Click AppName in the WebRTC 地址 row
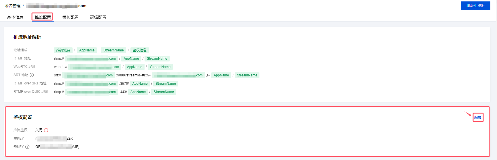The image size is (497, 160). pos(134,67)
